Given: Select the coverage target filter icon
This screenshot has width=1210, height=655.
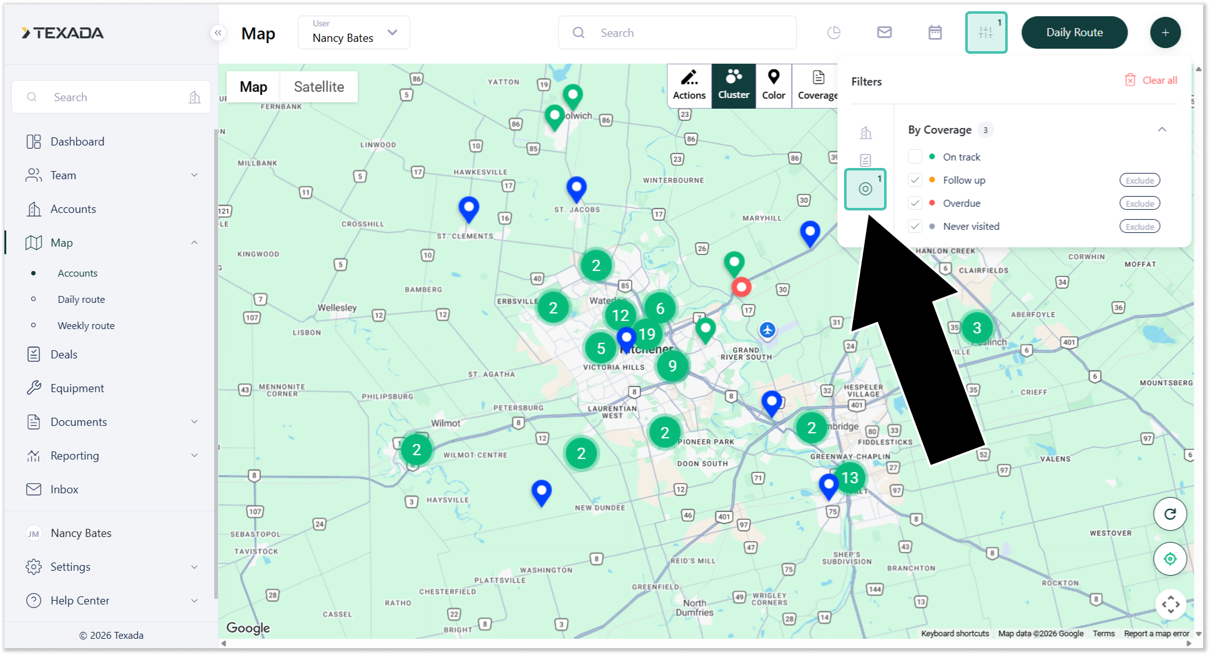Looking at the screenshot, I should click(865, 189).
